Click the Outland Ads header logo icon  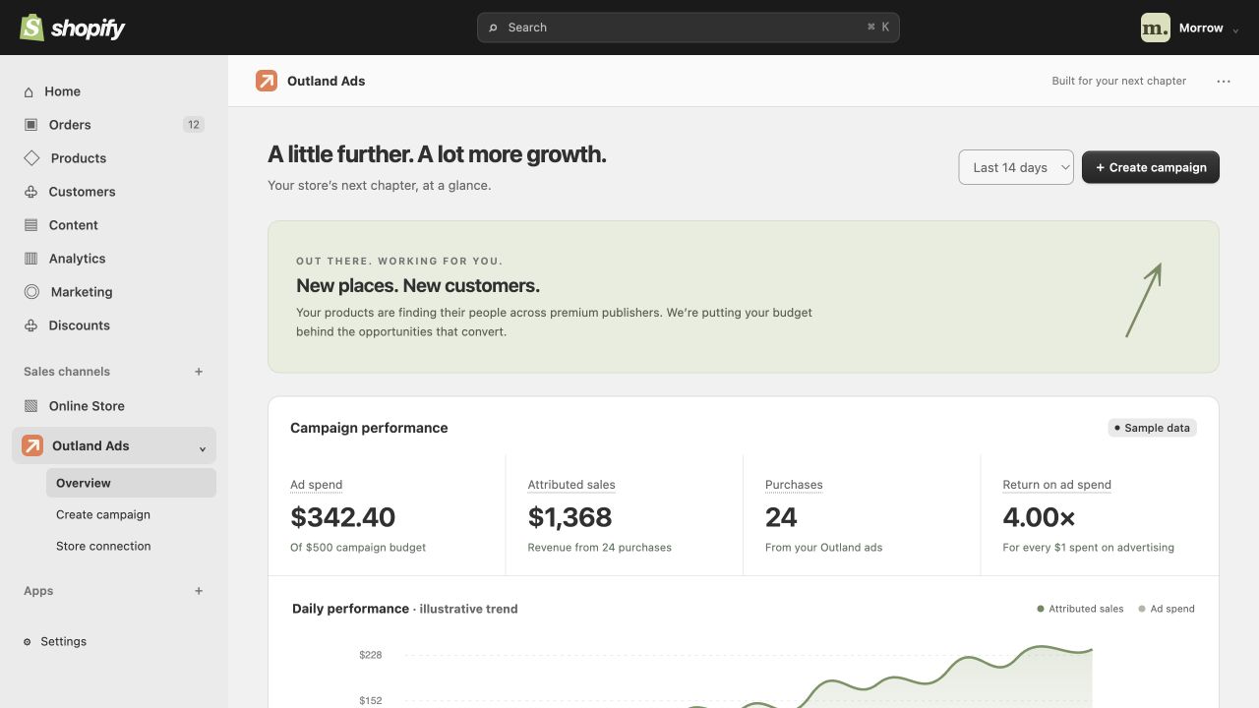(x=267, y=81)
